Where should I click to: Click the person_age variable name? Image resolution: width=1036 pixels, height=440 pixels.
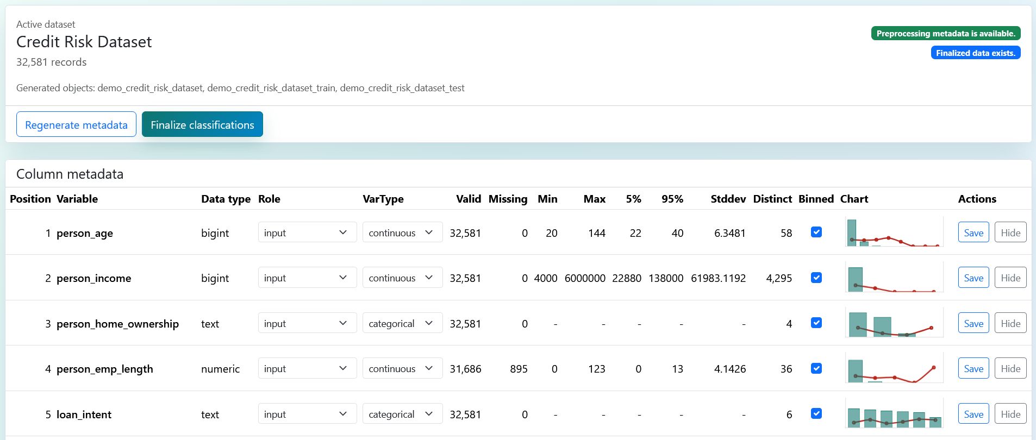point(85,233)
